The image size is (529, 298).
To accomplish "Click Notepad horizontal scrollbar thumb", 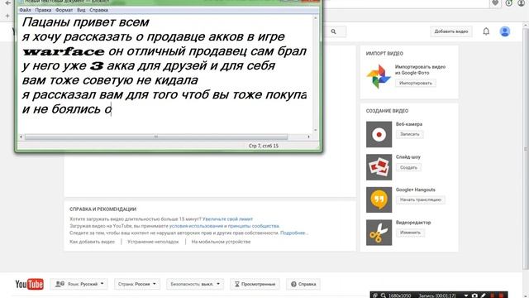I will pos(156,137).
